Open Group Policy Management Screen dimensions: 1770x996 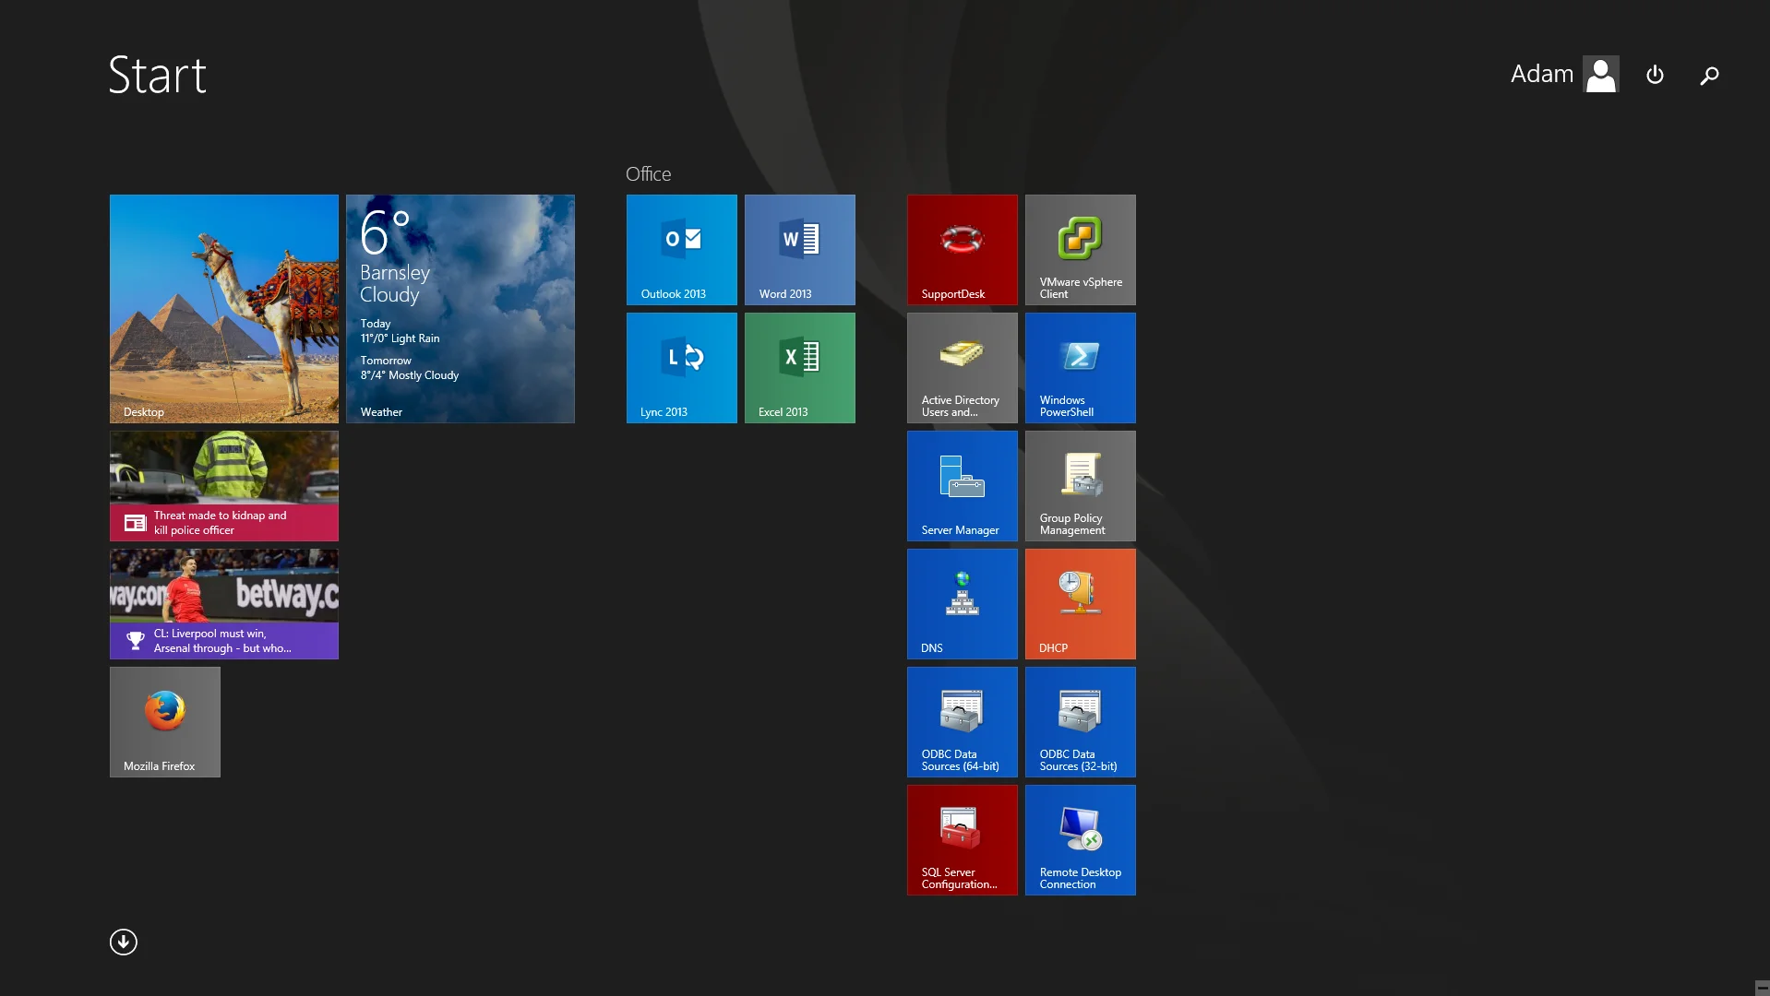(x=1080, y=485)
